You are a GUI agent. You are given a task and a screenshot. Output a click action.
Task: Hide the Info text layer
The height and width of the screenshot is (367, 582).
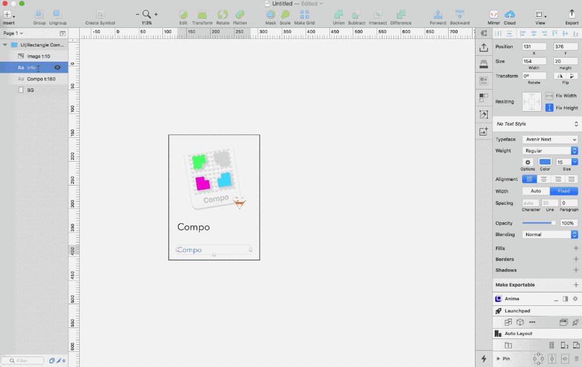(56, 67)
